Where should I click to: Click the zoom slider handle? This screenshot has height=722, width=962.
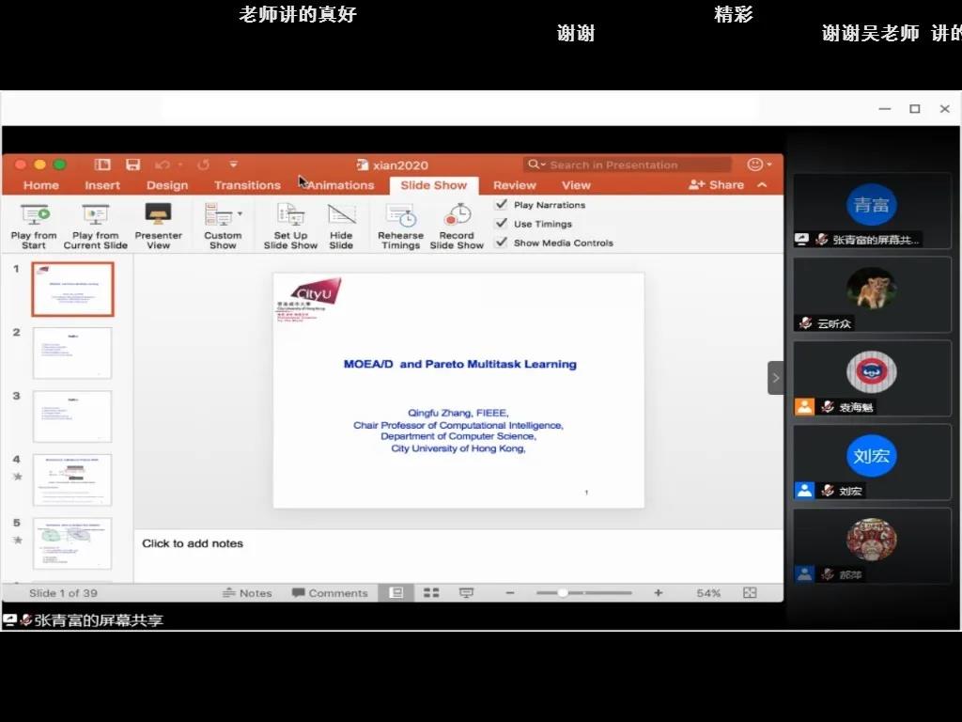tap(562, 593)
